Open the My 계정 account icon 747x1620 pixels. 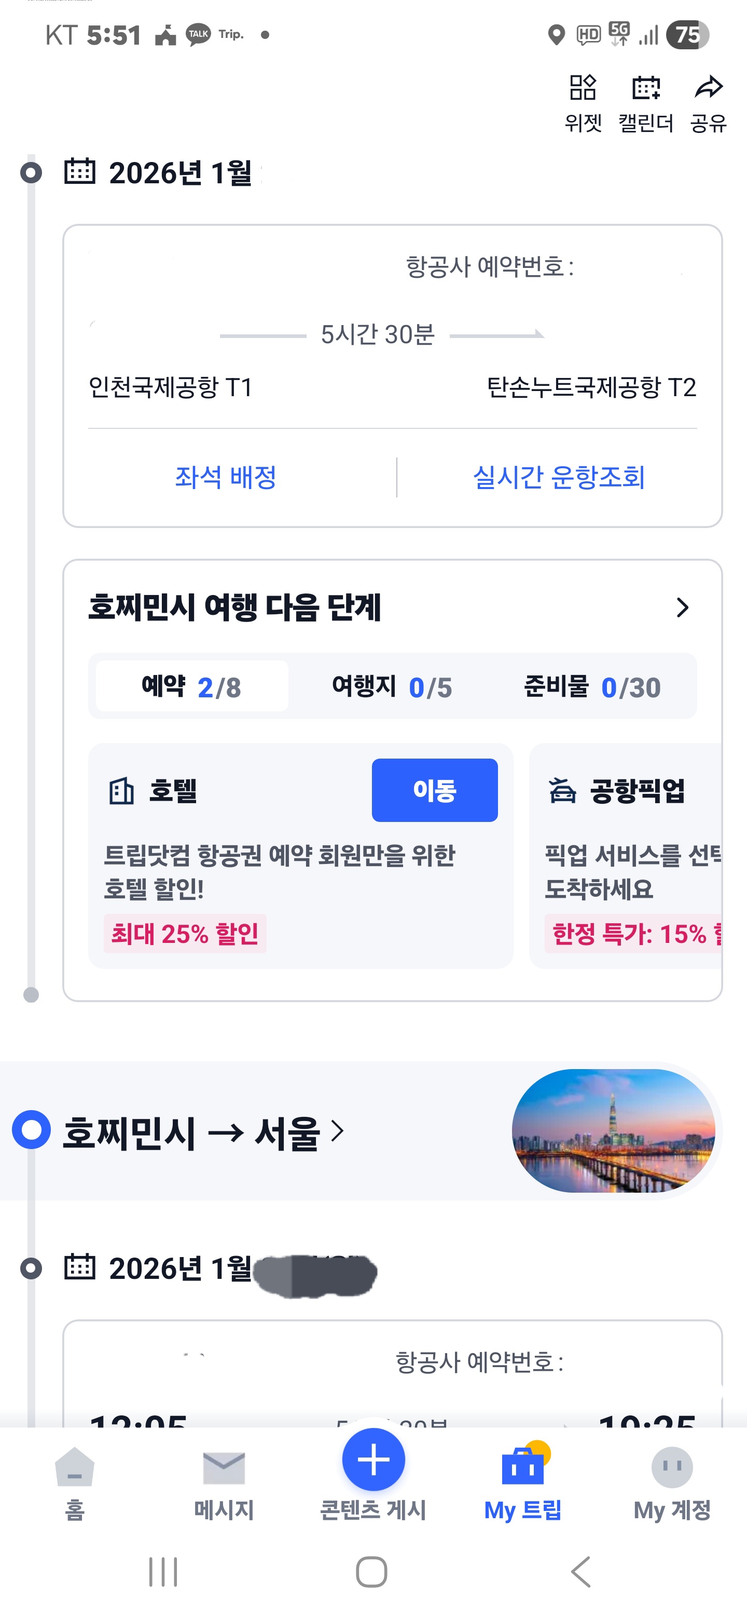click(x=672, y=1468)
